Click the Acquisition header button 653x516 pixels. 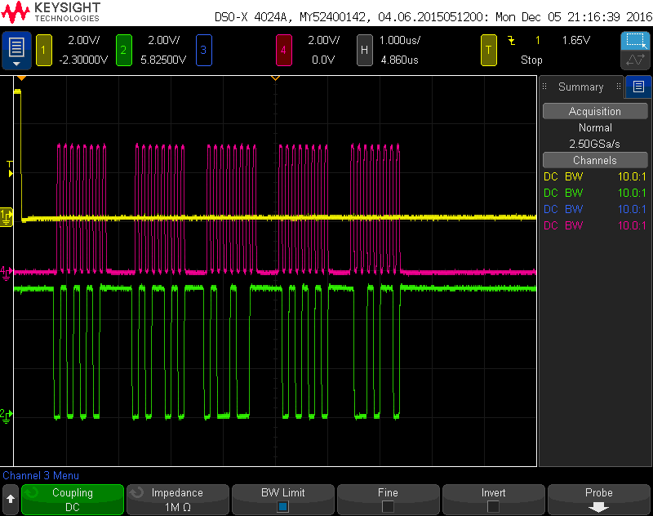tap(594, 112)
